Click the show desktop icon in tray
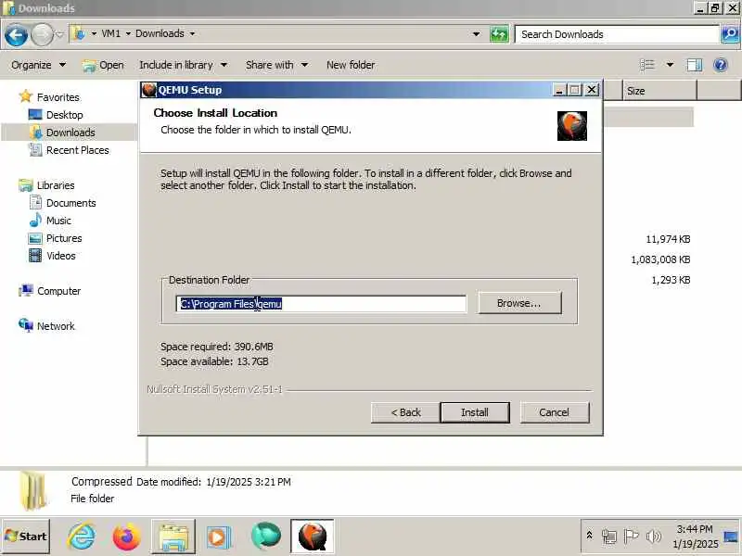This screenshot has width=742, height=556. click(731, 537)
